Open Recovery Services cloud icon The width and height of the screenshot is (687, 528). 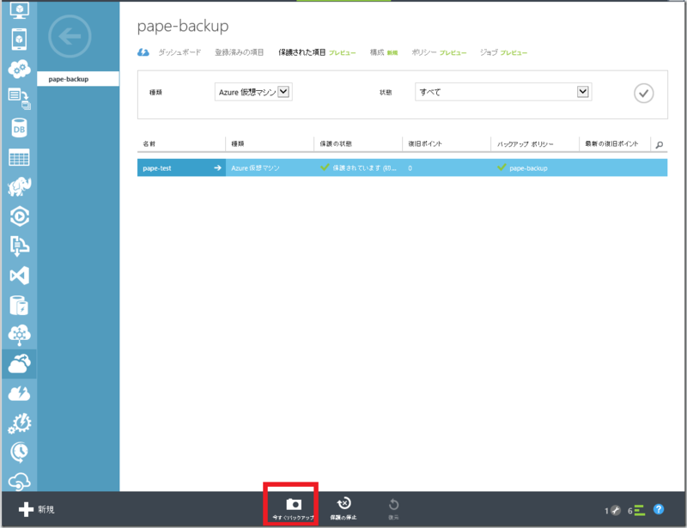coord(19,364)
